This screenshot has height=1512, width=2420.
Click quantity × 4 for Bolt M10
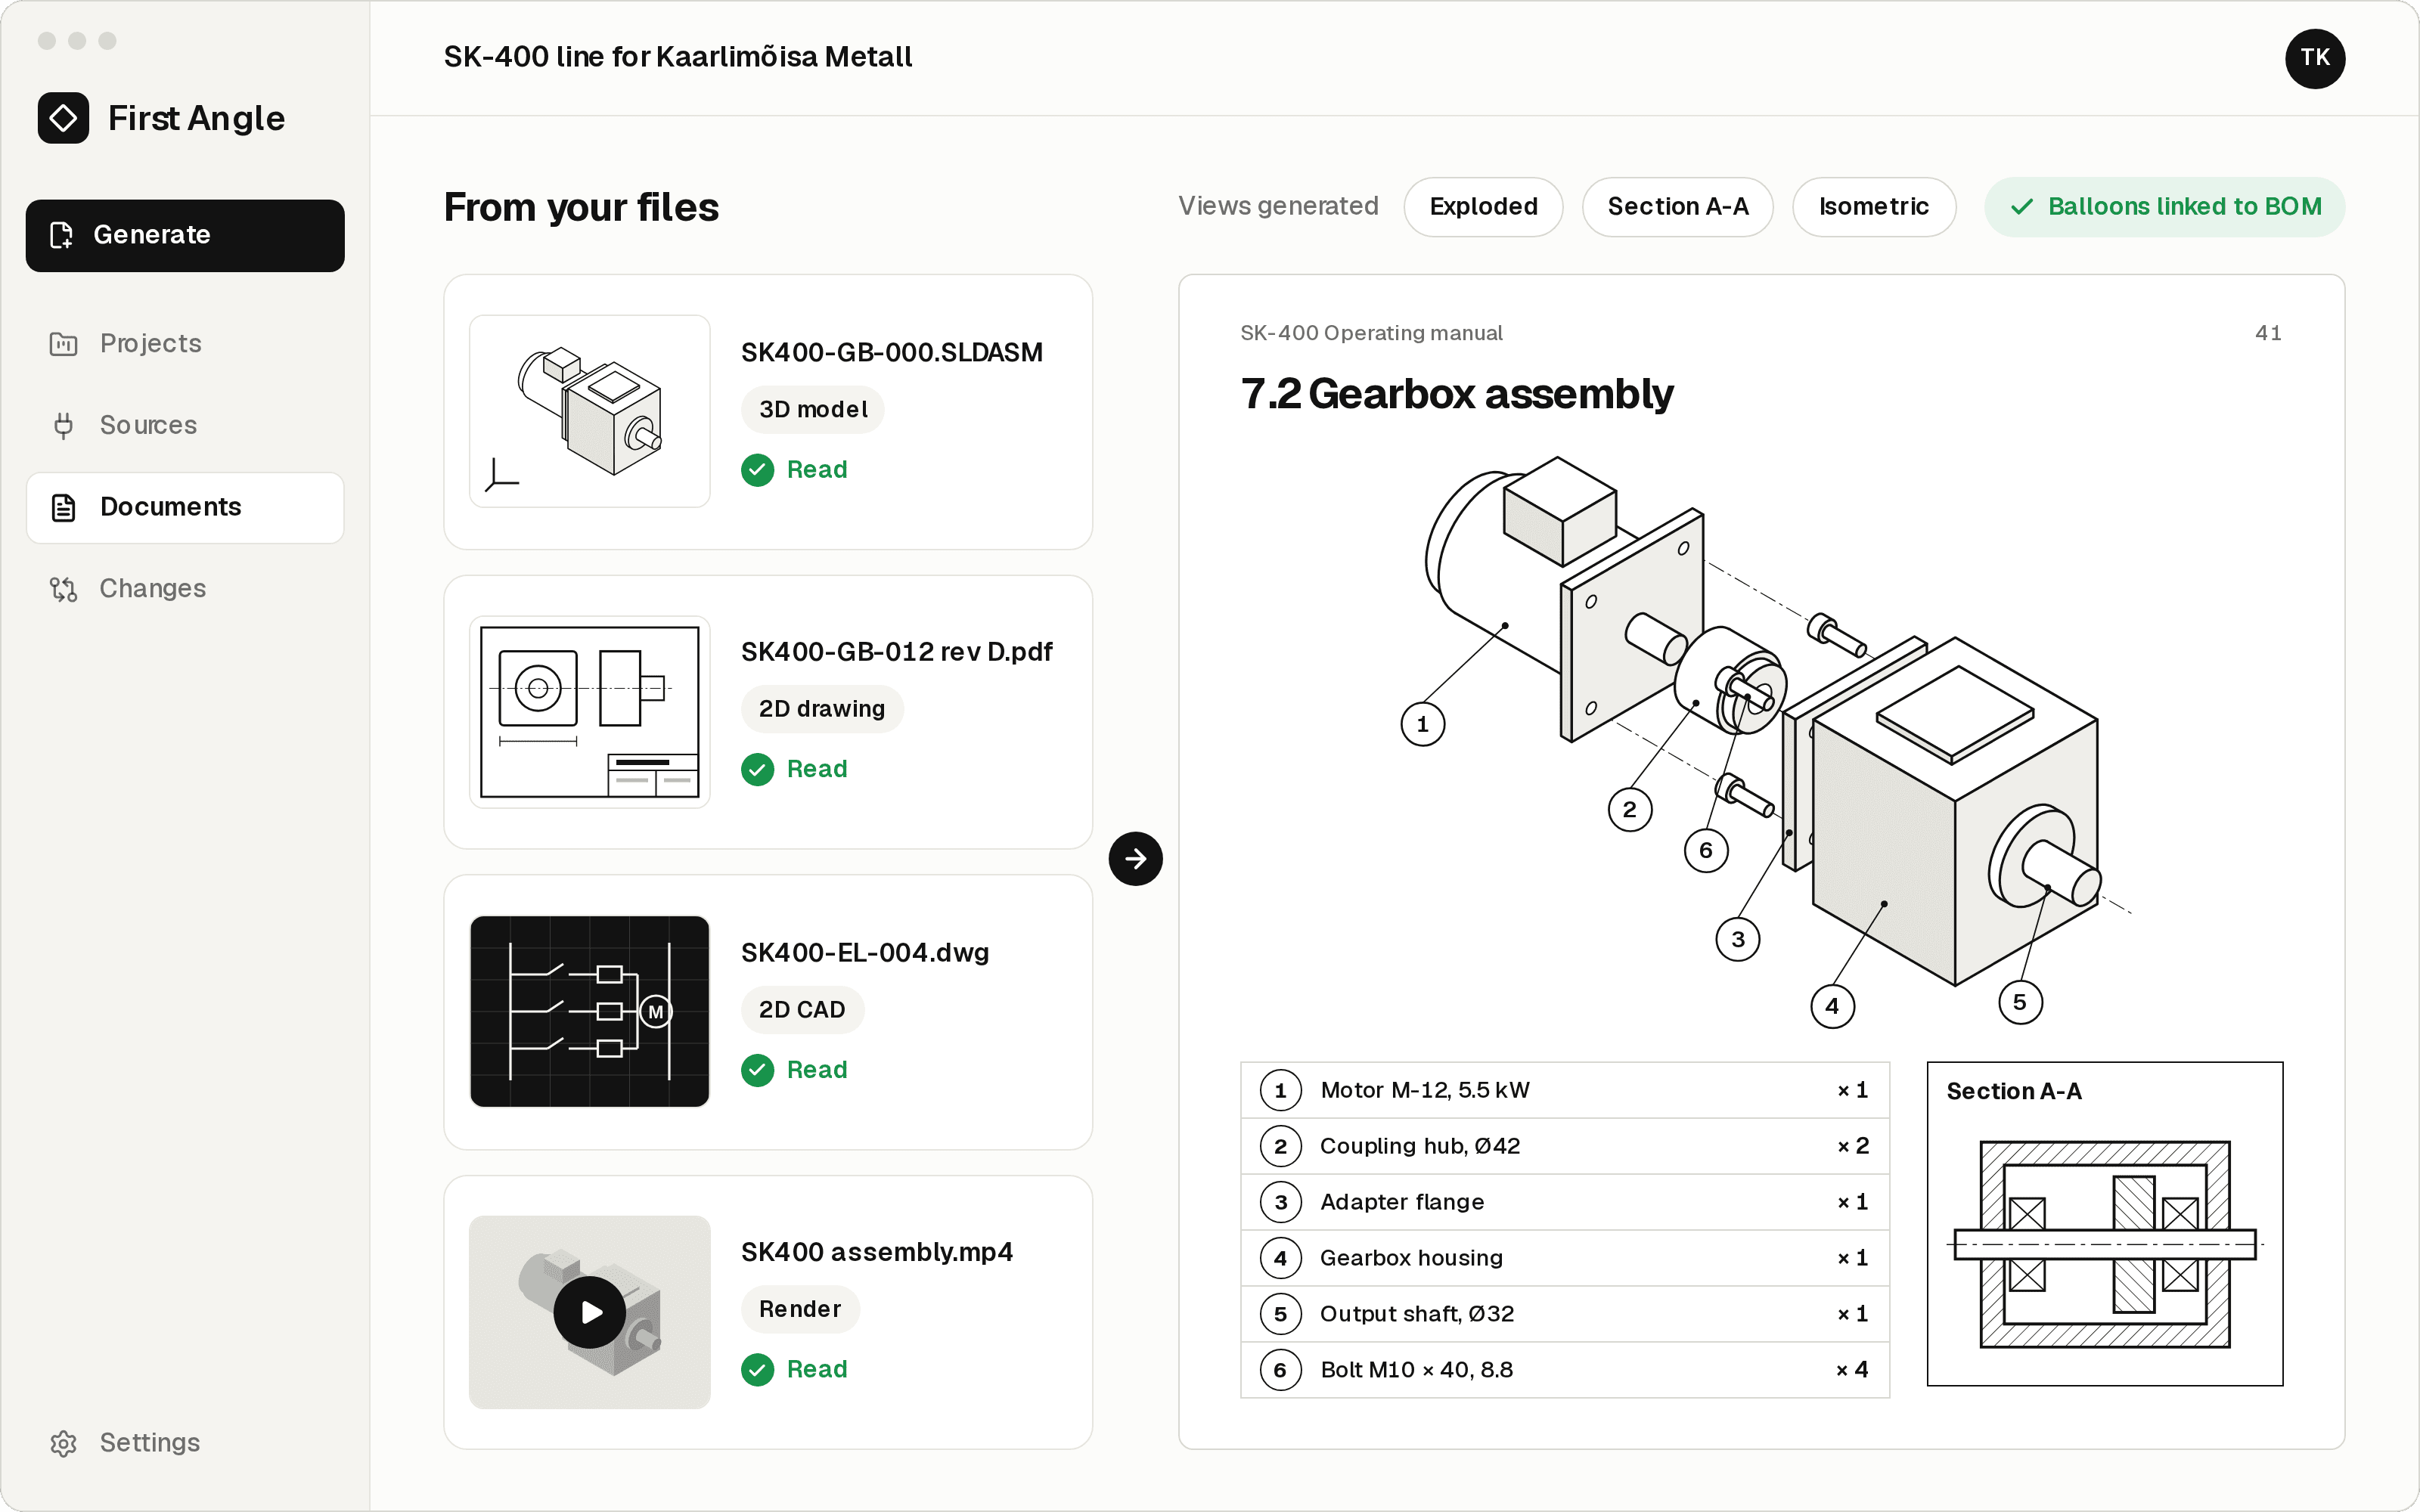point(1852,1370)
